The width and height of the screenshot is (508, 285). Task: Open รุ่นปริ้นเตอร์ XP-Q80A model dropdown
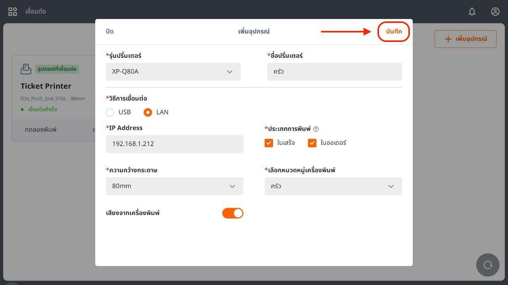pos(173,72)
